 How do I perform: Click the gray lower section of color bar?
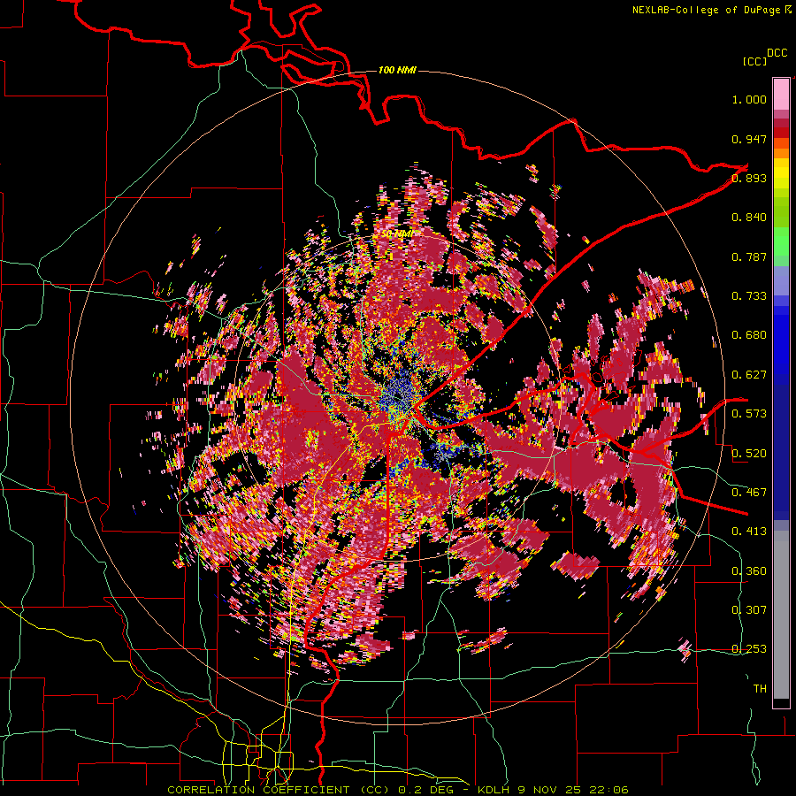click(x=781, y=615)
